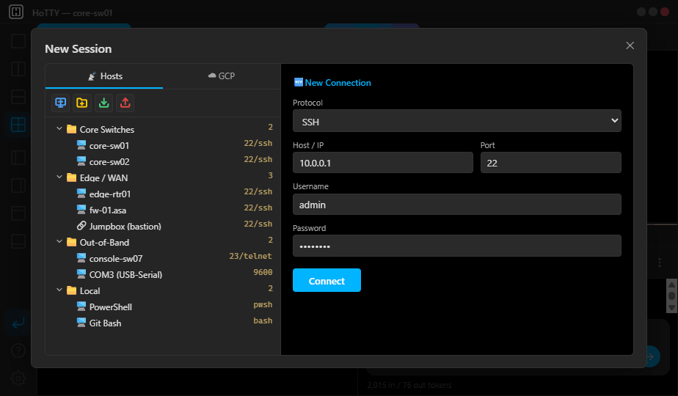Click the computer icon beside edge-rtr01
This screenshot has height=396, width=678.
[81, 194]
